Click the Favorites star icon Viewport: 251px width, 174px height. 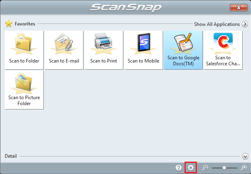click(x=9, y=24)
